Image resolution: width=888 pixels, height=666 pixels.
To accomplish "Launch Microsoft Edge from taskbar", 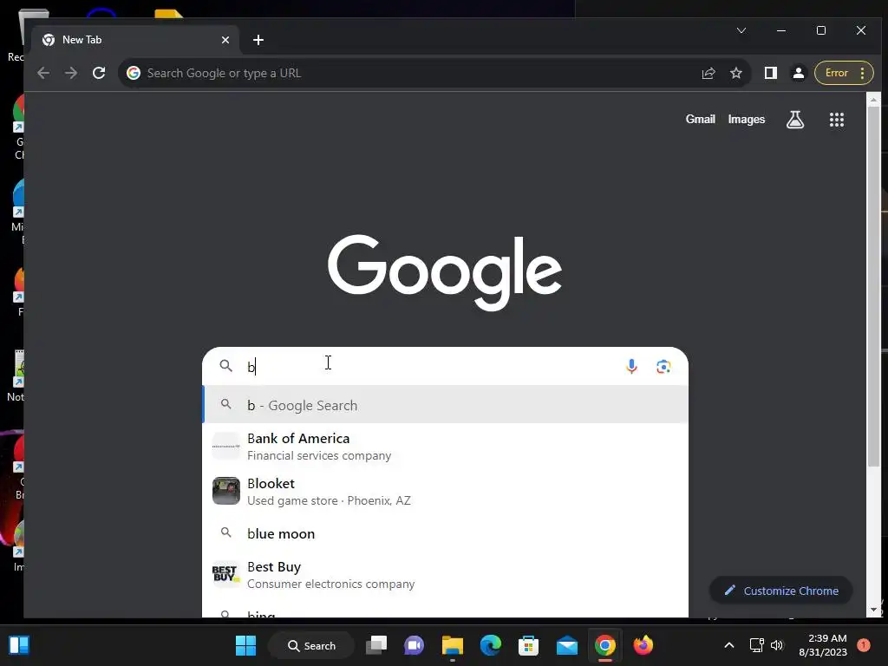I will tap(491, 645).
